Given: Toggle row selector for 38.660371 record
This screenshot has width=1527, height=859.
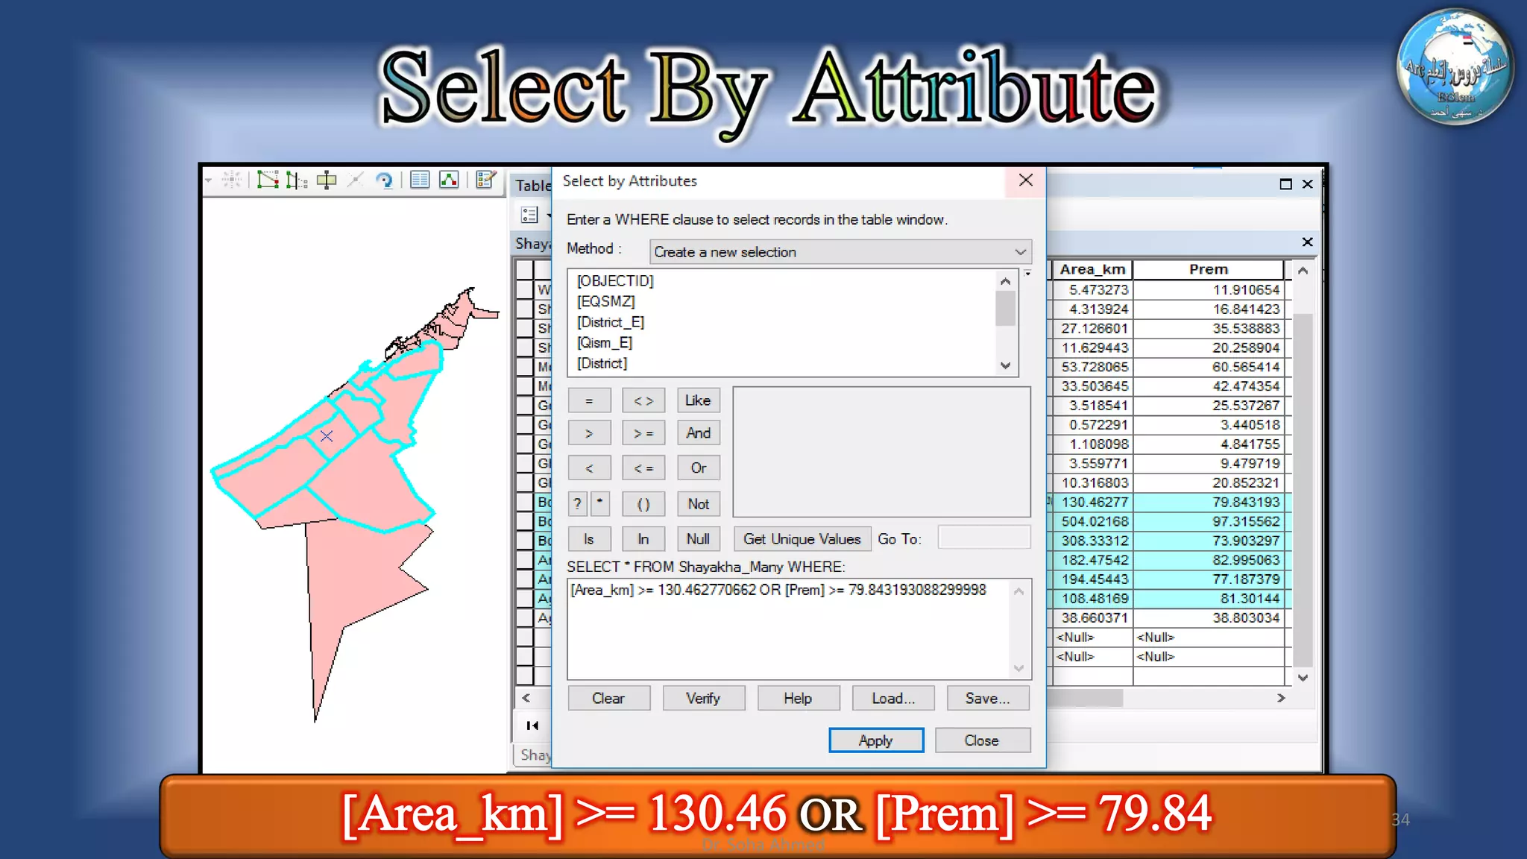Looking at the screenshot, I should click(x=525, y=617).
